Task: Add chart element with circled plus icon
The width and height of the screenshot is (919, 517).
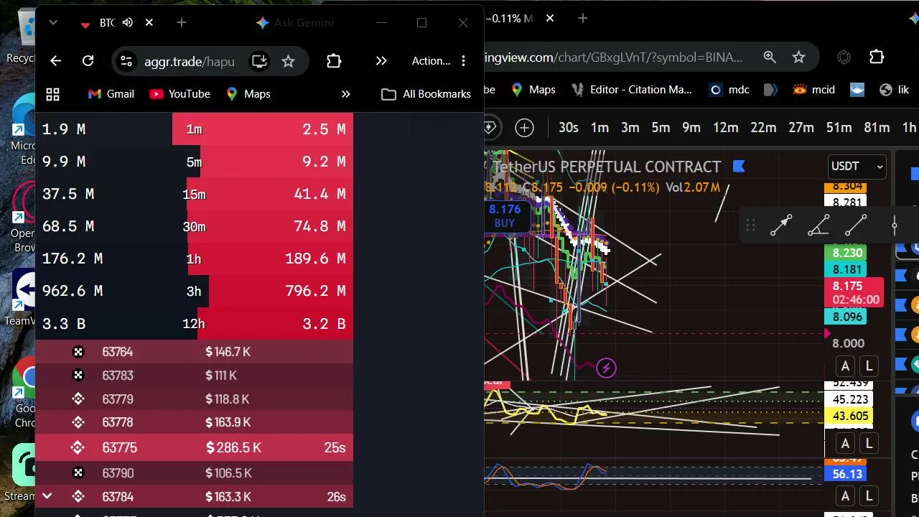Action: pyautogui.click(x=524, y=128)
